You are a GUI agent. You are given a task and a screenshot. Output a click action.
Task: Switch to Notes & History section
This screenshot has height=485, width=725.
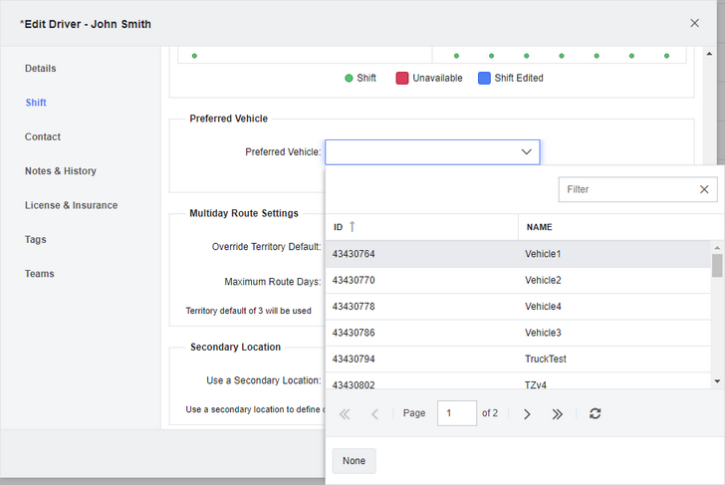(61, 171)
